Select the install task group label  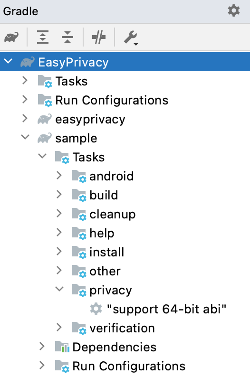pos(107,252)
